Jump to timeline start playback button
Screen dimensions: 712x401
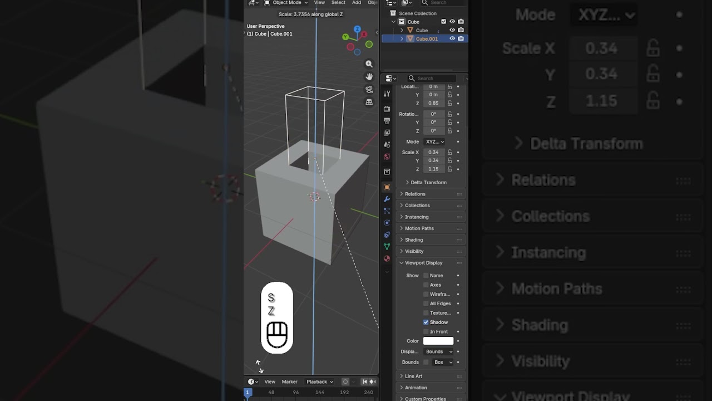365,382
